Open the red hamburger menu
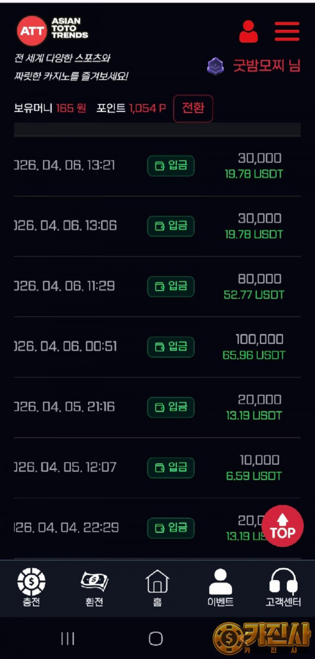 tap(287, 31)
